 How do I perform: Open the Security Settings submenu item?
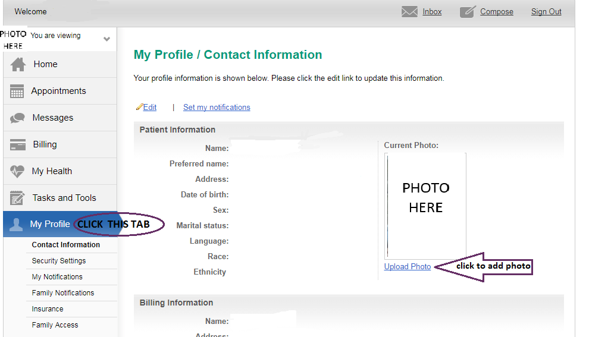click(x=59, y=261)
